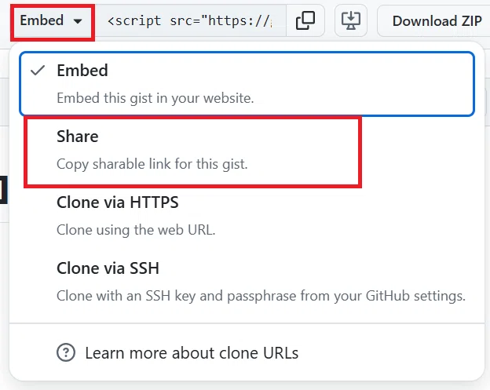The height and width of the screenshot is (390, 490).
Task: Click the Share heading text
Action: (78, 137)
